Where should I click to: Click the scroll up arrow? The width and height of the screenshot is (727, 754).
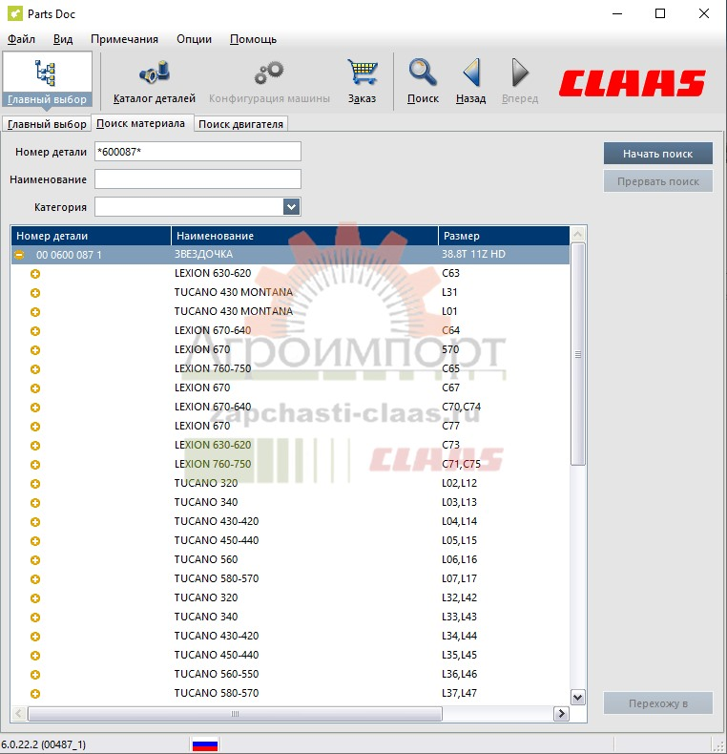pos(578,234)
